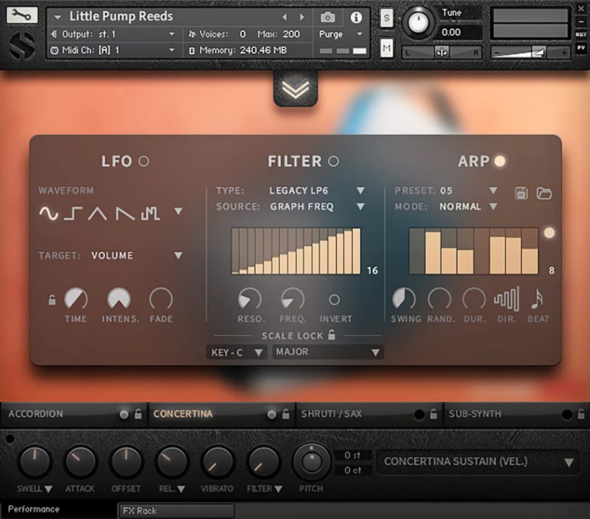The width and height of the screenshot is (590, 519).
Task: Click the arpeggiator direction icon
Action: (506, 299)
